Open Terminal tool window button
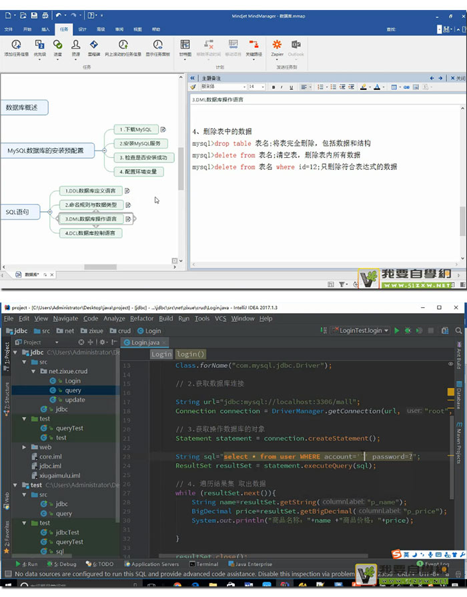The width and height of the screenshot is (467, 597). click(x=204, y=564)
